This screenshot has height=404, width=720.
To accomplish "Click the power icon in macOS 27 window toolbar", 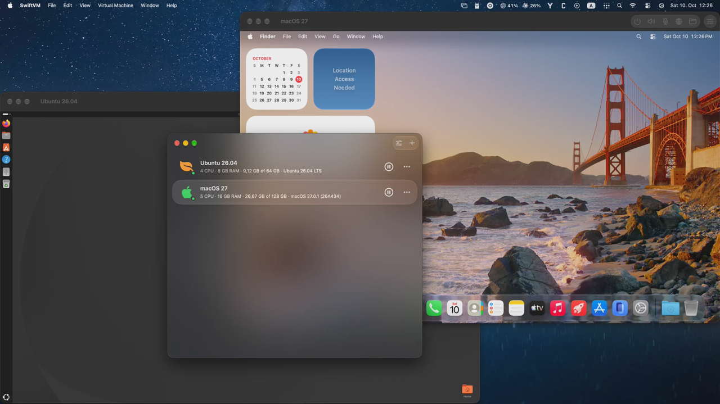I will click(637, 21).
